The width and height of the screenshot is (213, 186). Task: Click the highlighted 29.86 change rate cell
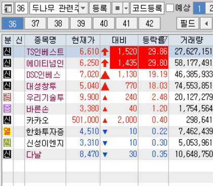tap(153, 52)
